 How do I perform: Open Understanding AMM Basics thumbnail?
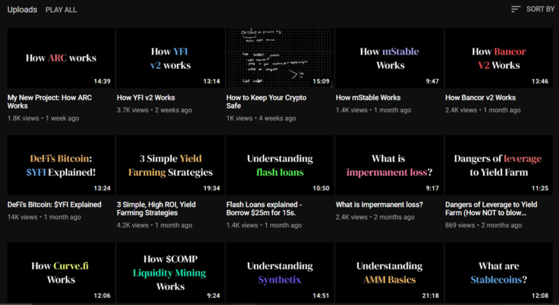[x=389, y=272]
